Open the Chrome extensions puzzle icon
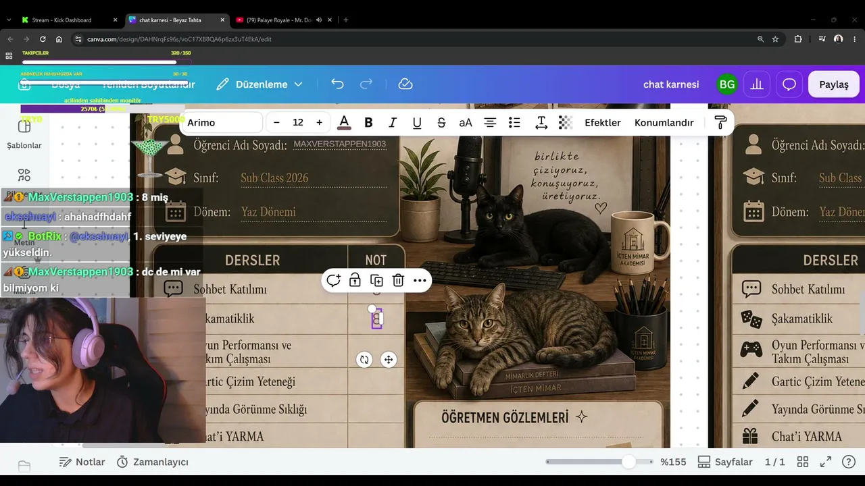 pos(798,39)
